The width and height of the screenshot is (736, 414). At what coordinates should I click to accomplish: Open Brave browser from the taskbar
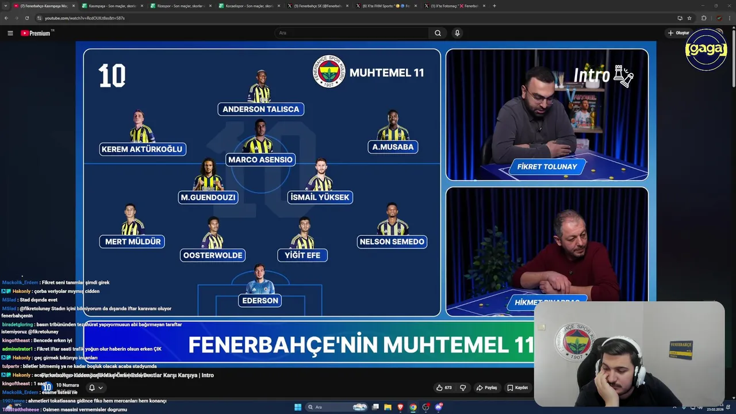click(x=400, y=407)
